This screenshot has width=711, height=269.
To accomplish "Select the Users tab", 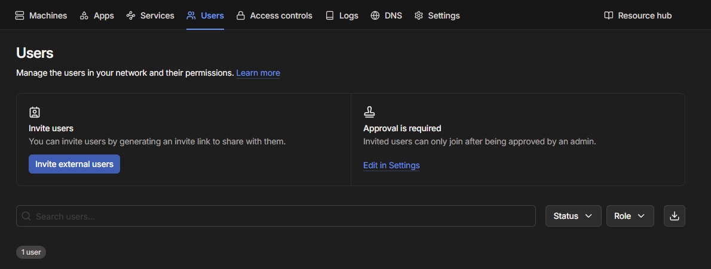I will point(205,16).
